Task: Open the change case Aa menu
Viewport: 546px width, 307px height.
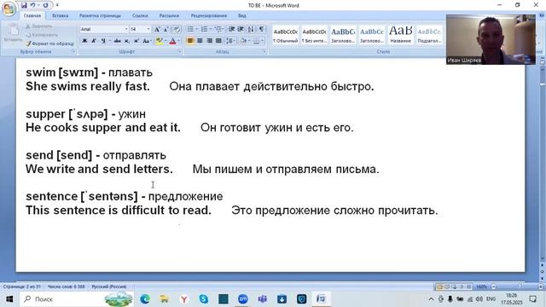Action: pyautogui.click(x=147, y=41)
